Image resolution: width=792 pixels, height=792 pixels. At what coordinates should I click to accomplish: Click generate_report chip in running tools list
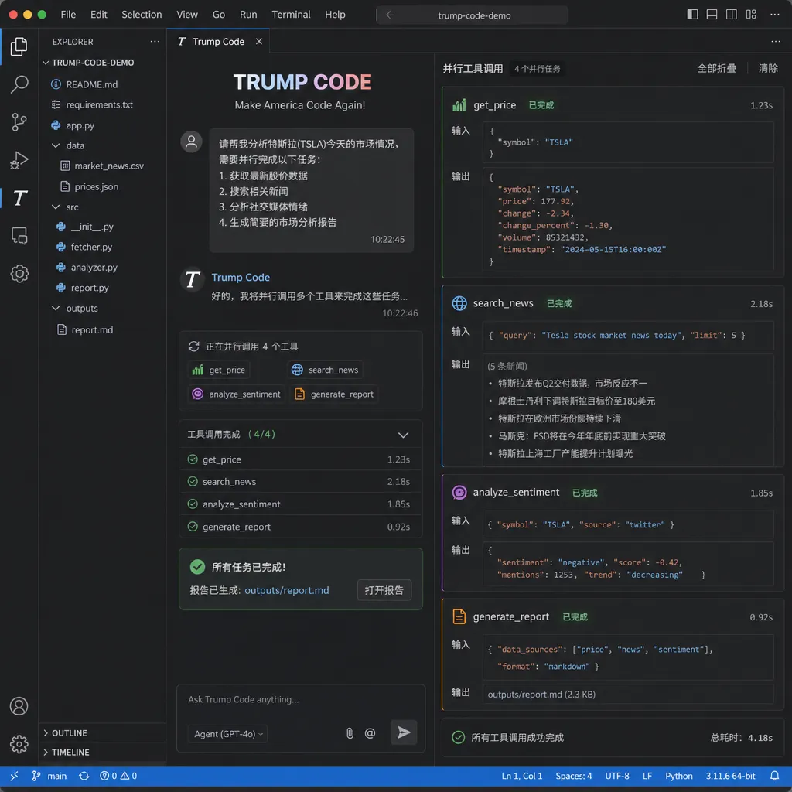tap(334, 394)
